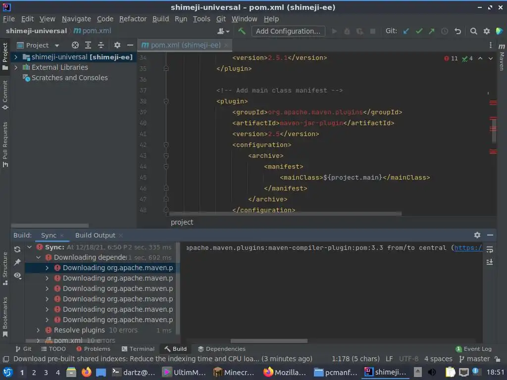Click the Project tree horizontal scrollbar
The height and width of the screenshot is (380, 507).
pyautogui.click(x=50, y=226)
